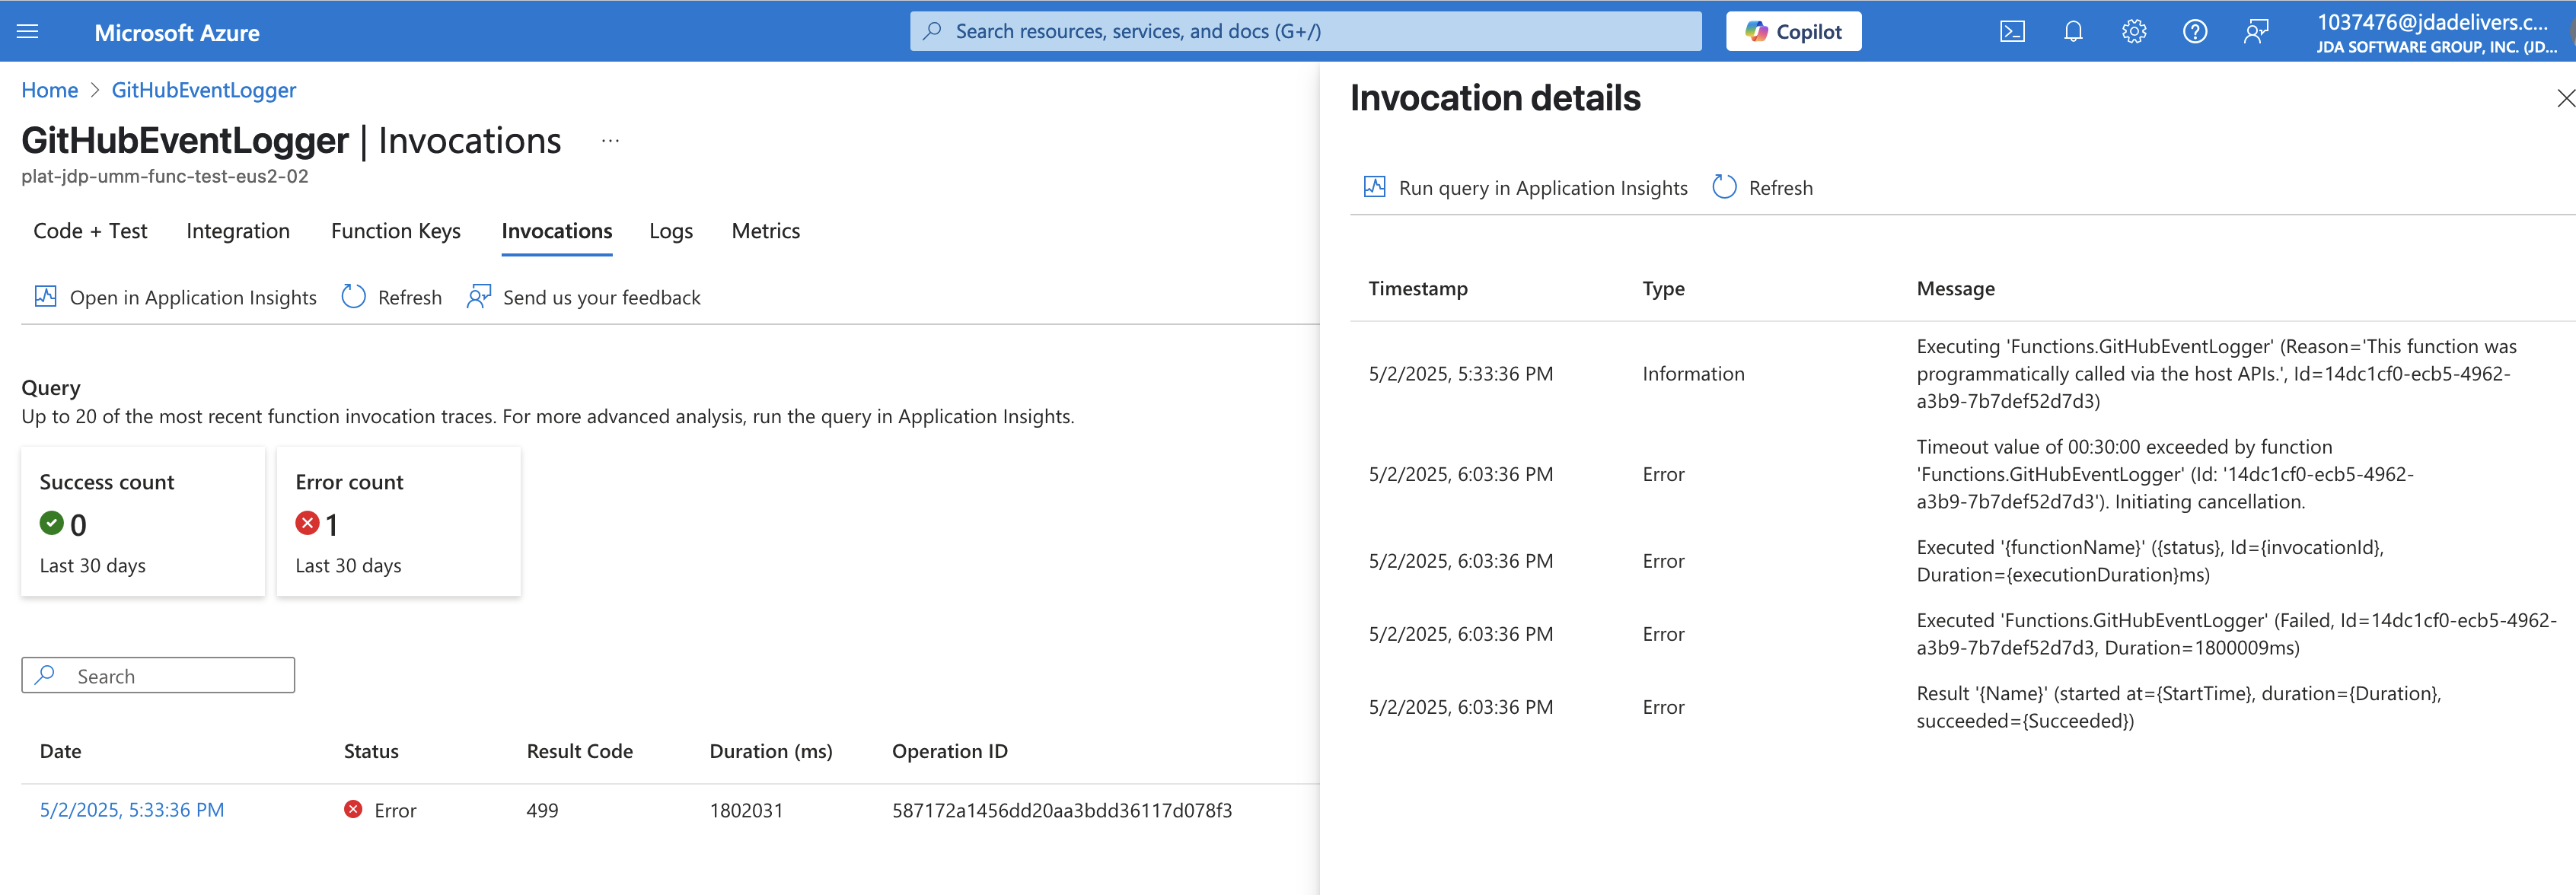Click the hamburger menu icon
Image resolution: width=2576 pixels, height=895 pixels.
(27, 31)
